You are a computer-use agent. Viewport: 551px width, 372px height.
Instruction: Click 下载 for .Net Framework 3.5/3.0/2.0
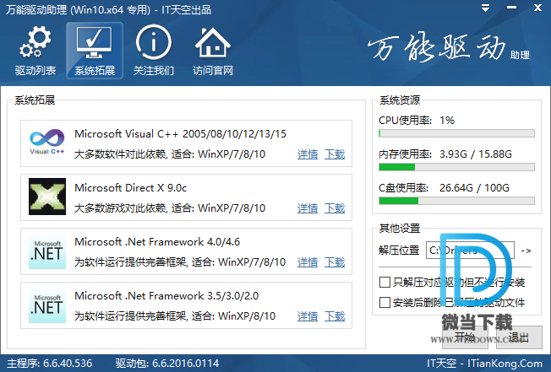coord(335,316)
